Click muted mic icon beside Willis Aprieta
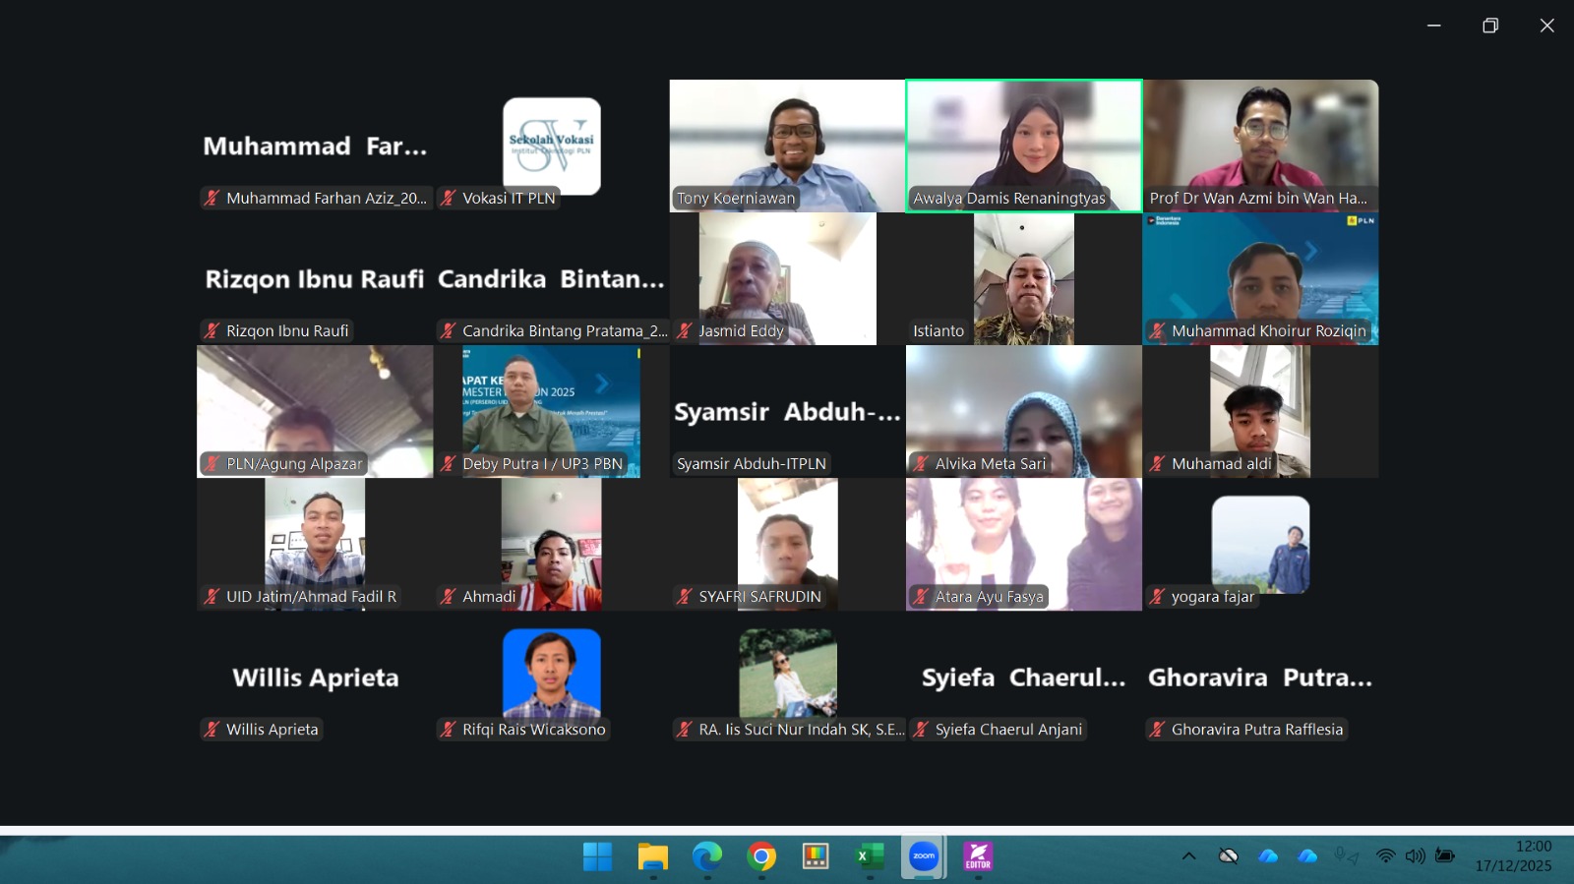The height and width of the screenshot is (884, 1574). point(212,730)
